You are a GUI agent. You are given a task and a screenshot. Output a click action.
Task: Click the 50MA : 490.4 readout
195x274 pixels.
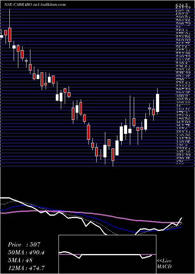26,252
